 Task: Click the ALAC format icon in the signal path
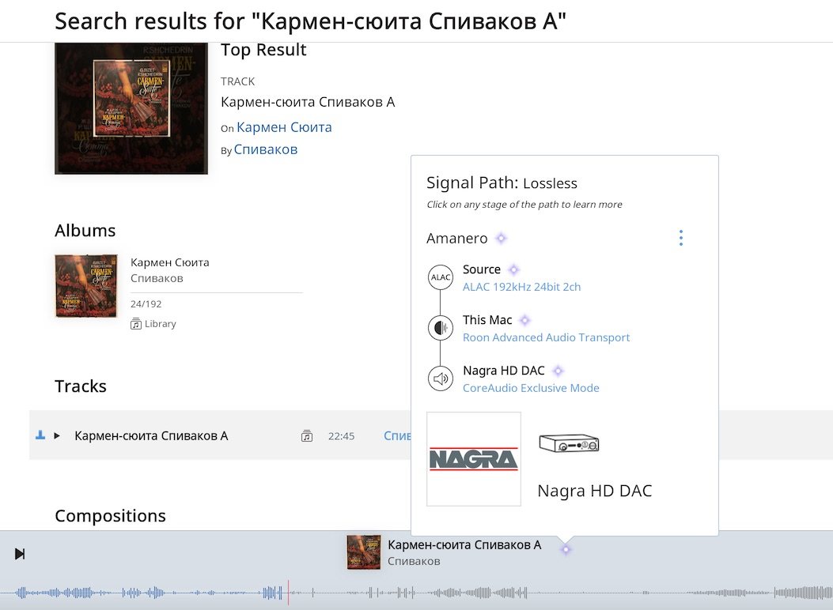(441, 277)
